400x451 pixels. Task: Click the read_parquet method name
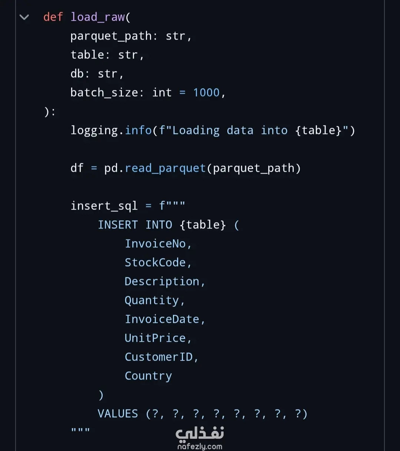[x=165, y=168]
